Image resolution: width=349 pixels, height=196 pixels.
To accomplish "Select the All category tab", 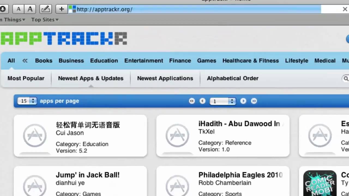I will tap(11, 61).
